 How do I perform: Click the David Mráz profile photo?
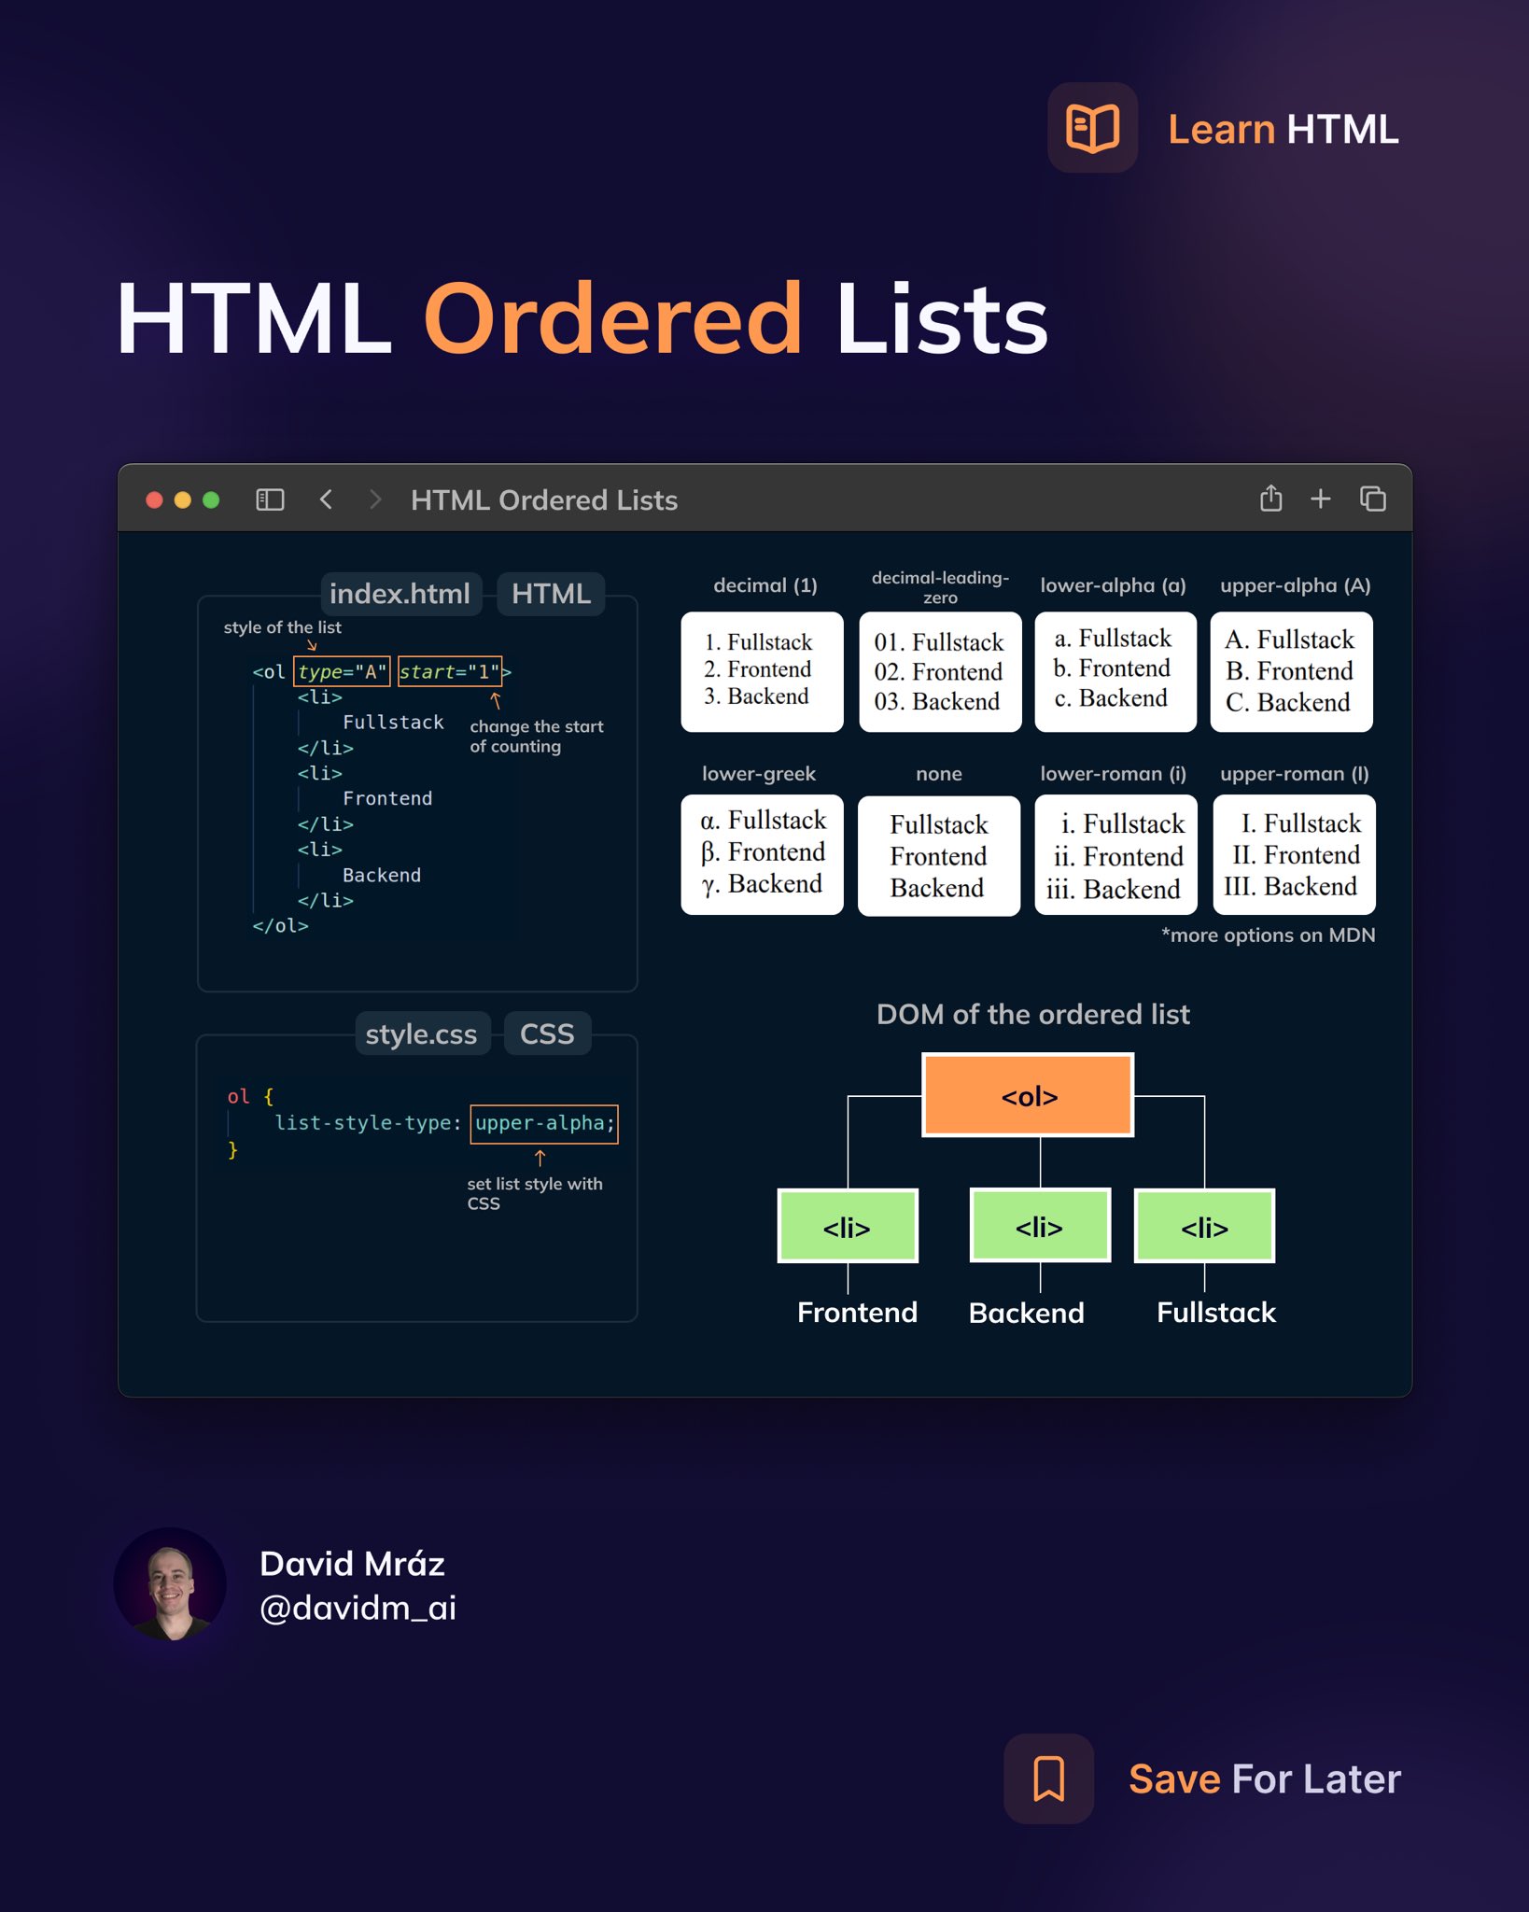tap(170, 1584)
